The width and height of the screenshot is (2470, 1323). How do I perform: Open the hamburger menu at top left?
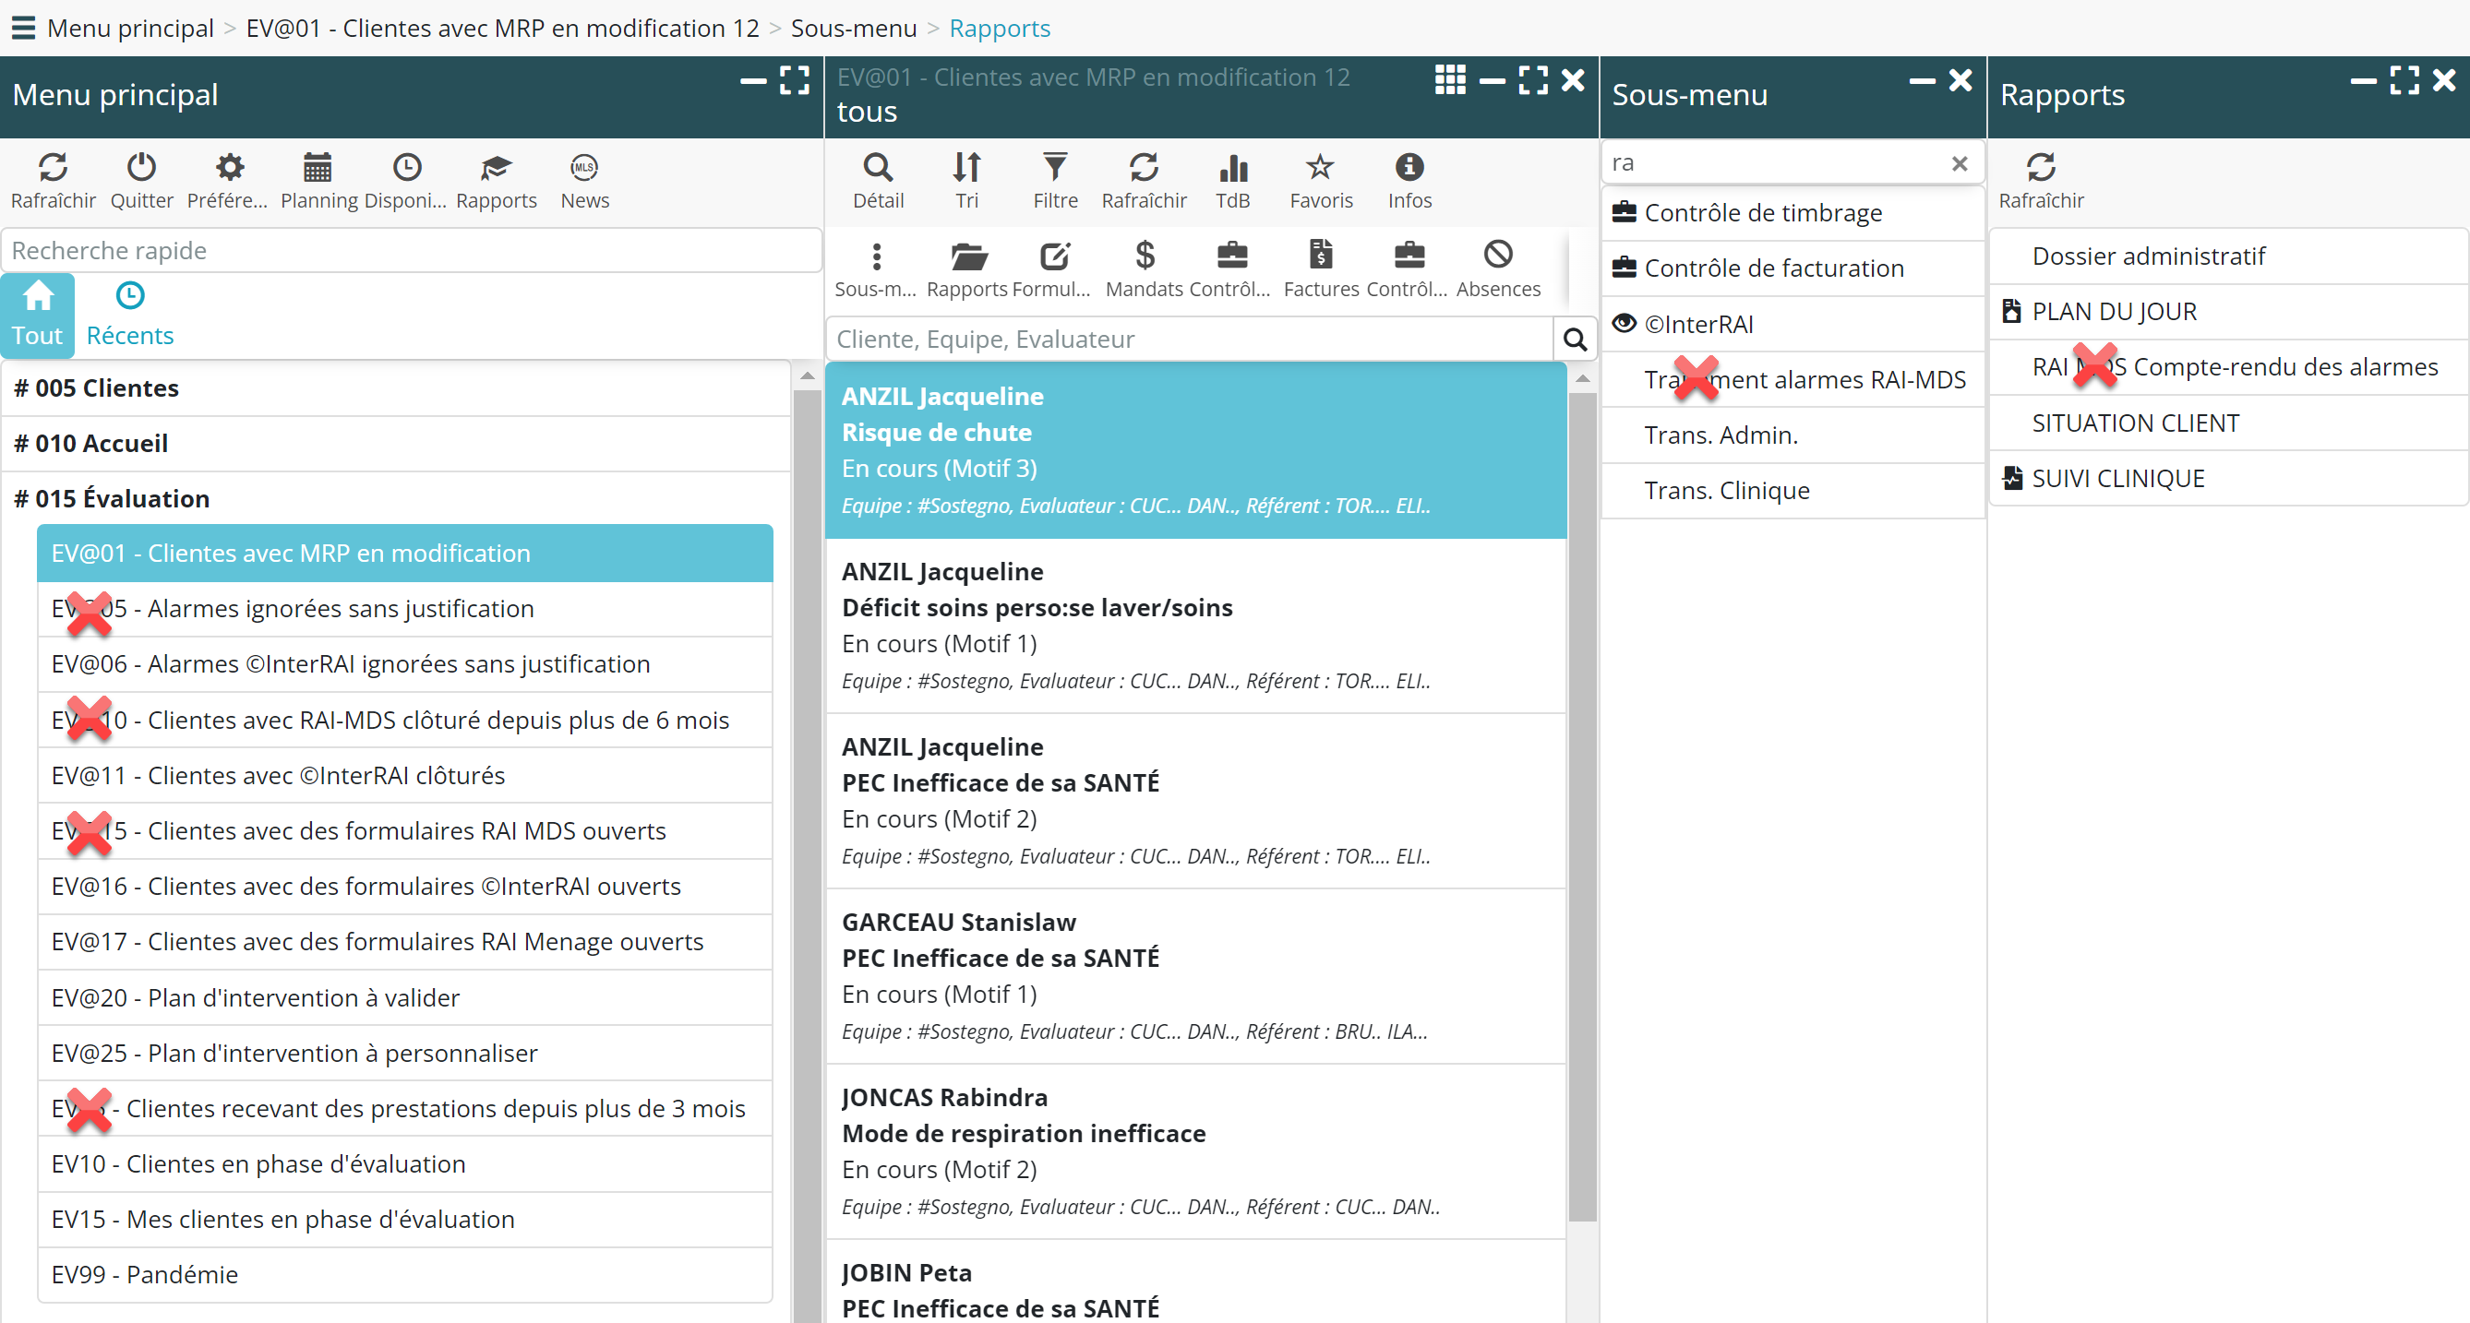[23, 28]
